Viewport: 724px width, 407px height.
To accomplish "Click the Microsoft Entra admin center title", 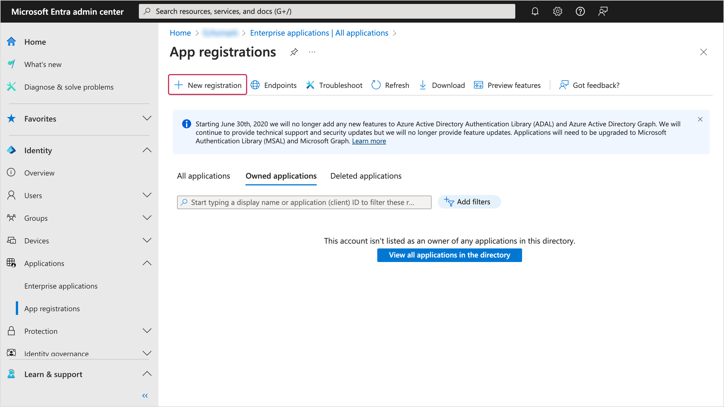I will point(67,12).
